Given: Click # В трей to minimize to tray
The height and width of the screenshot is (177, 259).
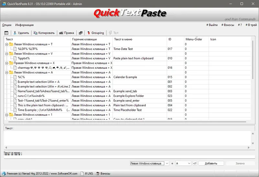Looking at the screenshot, I should click(251, 25).
